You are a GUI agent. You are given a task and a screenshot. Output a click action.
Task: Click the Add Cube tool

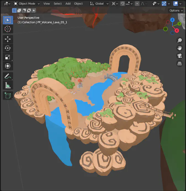pyautogui.click(x=8, y=95)
